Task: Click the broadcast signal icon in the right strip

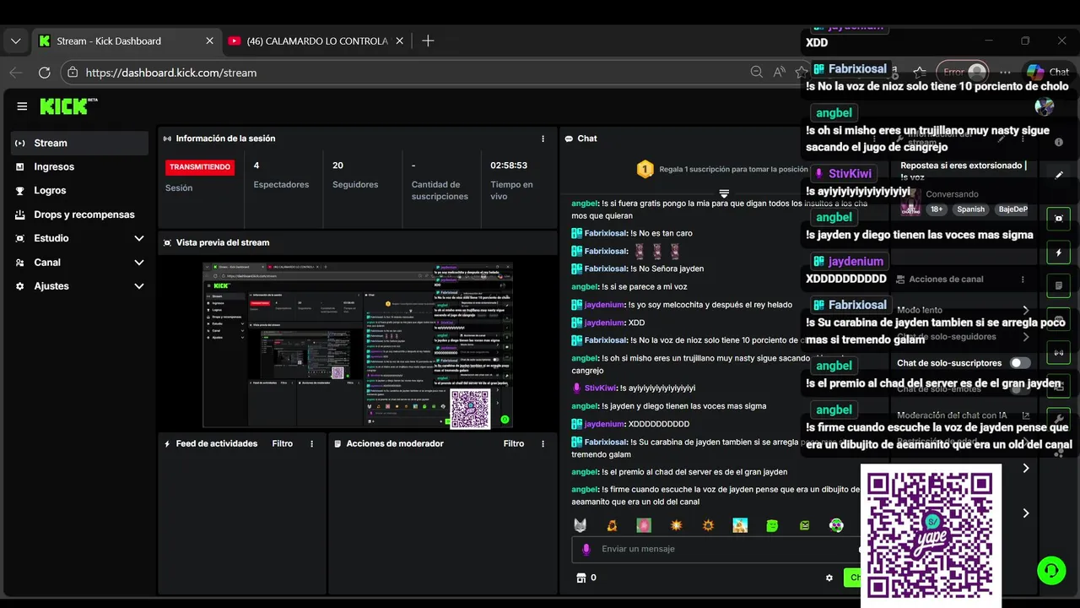Action: (1059, 352)
